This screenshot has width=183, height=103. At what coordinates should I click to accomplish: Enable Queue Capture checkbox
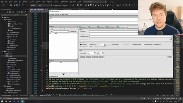click(80, 53)
